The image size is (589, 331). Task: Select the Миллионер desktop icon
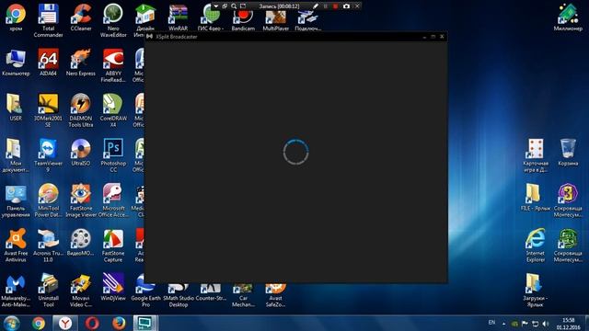pyautogui.click(x=568, y=17)
